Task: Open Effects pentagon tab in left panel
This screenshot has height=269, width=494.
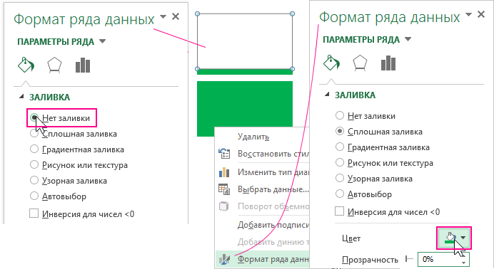Action: click(54, 65)
